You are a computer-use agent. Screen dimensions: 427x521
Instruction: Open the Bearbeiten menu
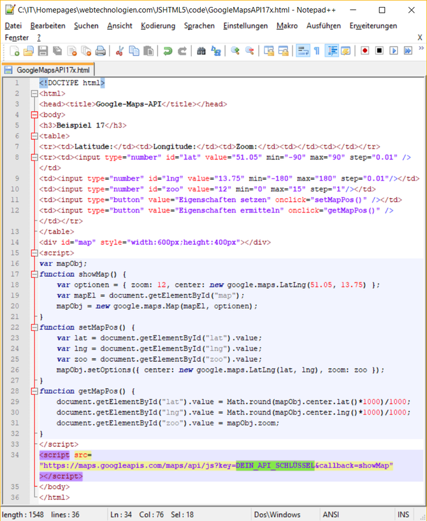tap(48, 26)
